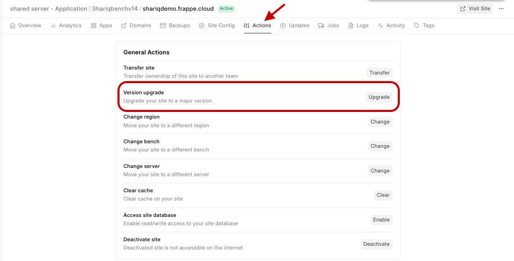
Task: Click the Apps grid icon
Action: click(x=94, y=26)
